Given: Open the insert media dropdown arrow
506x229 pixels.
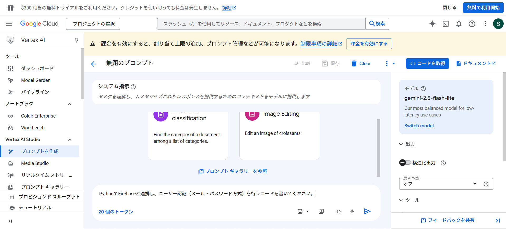Looking at the screenshot, I should pos(307,211).
